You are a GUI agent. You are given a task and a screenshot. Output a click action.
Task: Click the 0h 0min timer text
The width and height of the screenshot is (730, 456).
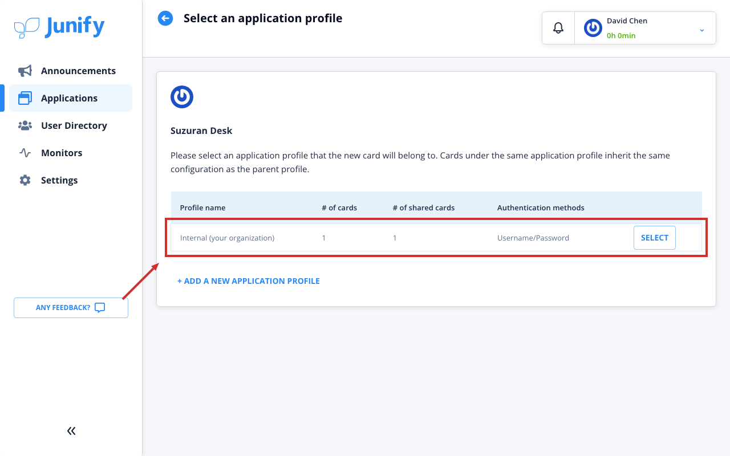click(621, 35)
